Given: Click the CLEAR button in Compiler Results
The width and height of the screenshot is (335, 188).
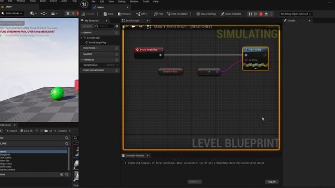Looking at the screenshot, I should [x=272, y=182].
